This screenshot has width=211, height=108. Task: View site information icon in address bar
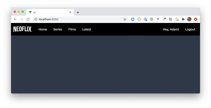(x=36, y=19)
